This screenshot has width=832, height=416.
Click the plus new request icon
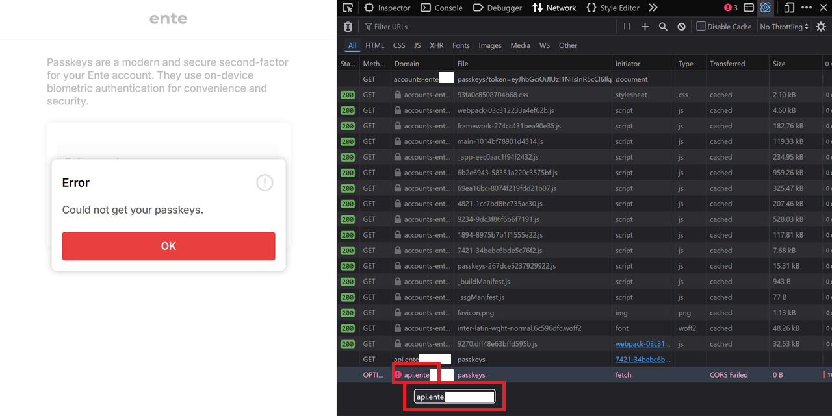(645, 27)
